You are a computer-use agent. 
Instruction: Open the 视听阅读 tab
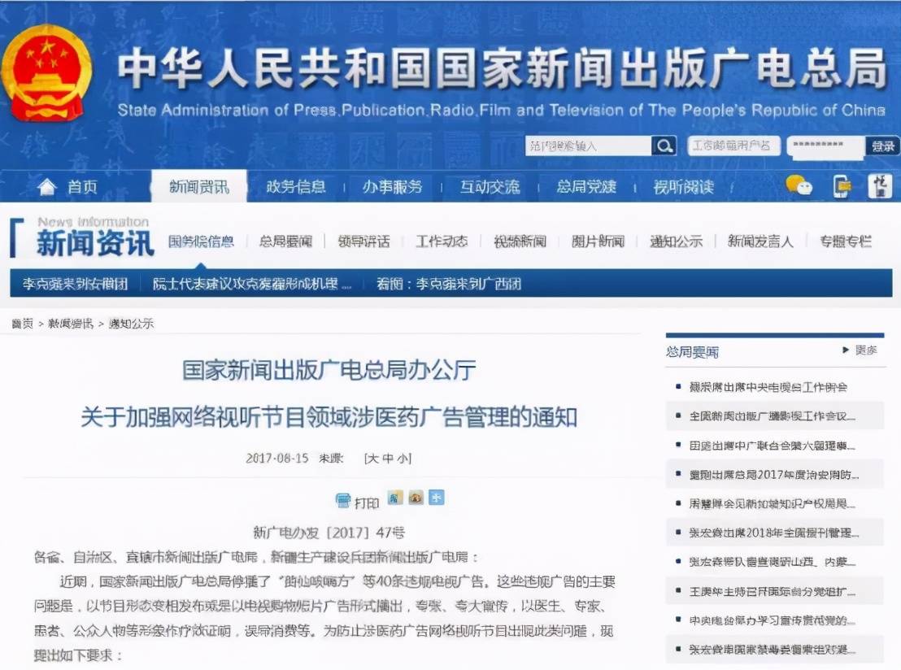(683, 187)
